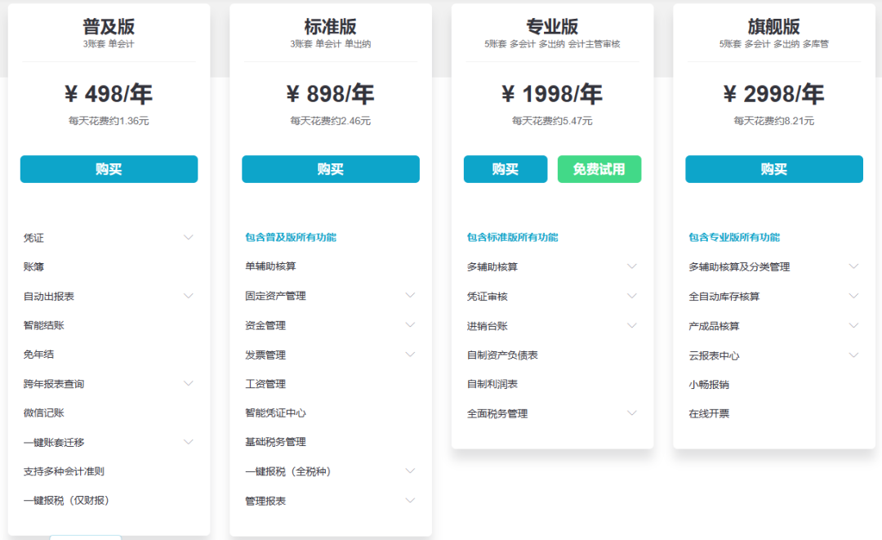882x540 pixels.
Task: Select the 专业版 plan title
Action: (552, 26)
